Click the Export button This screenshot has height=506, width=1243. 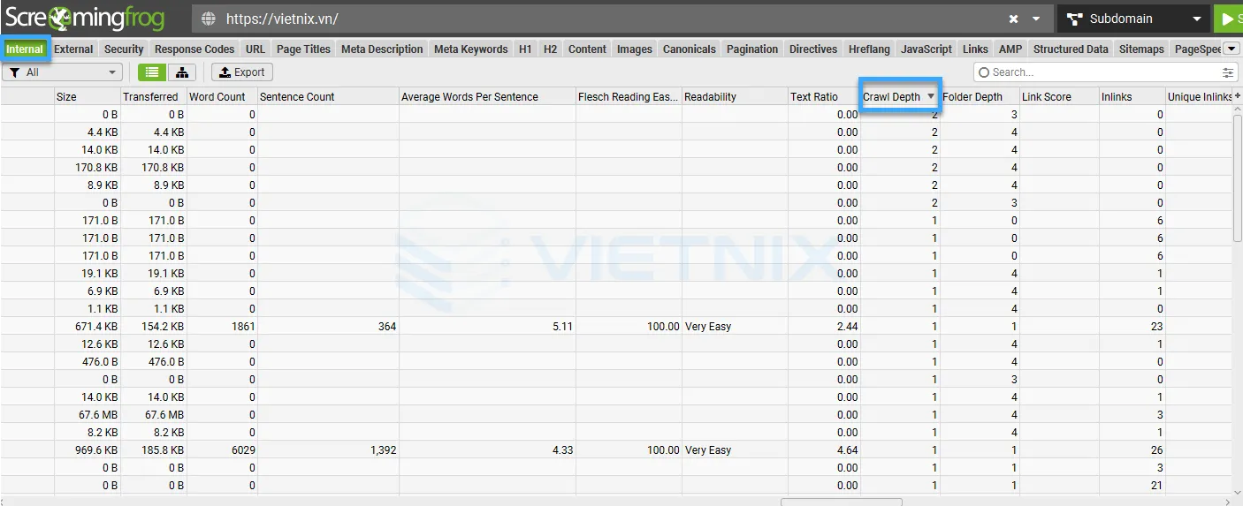pyautogui.click(x=241, y=72)
